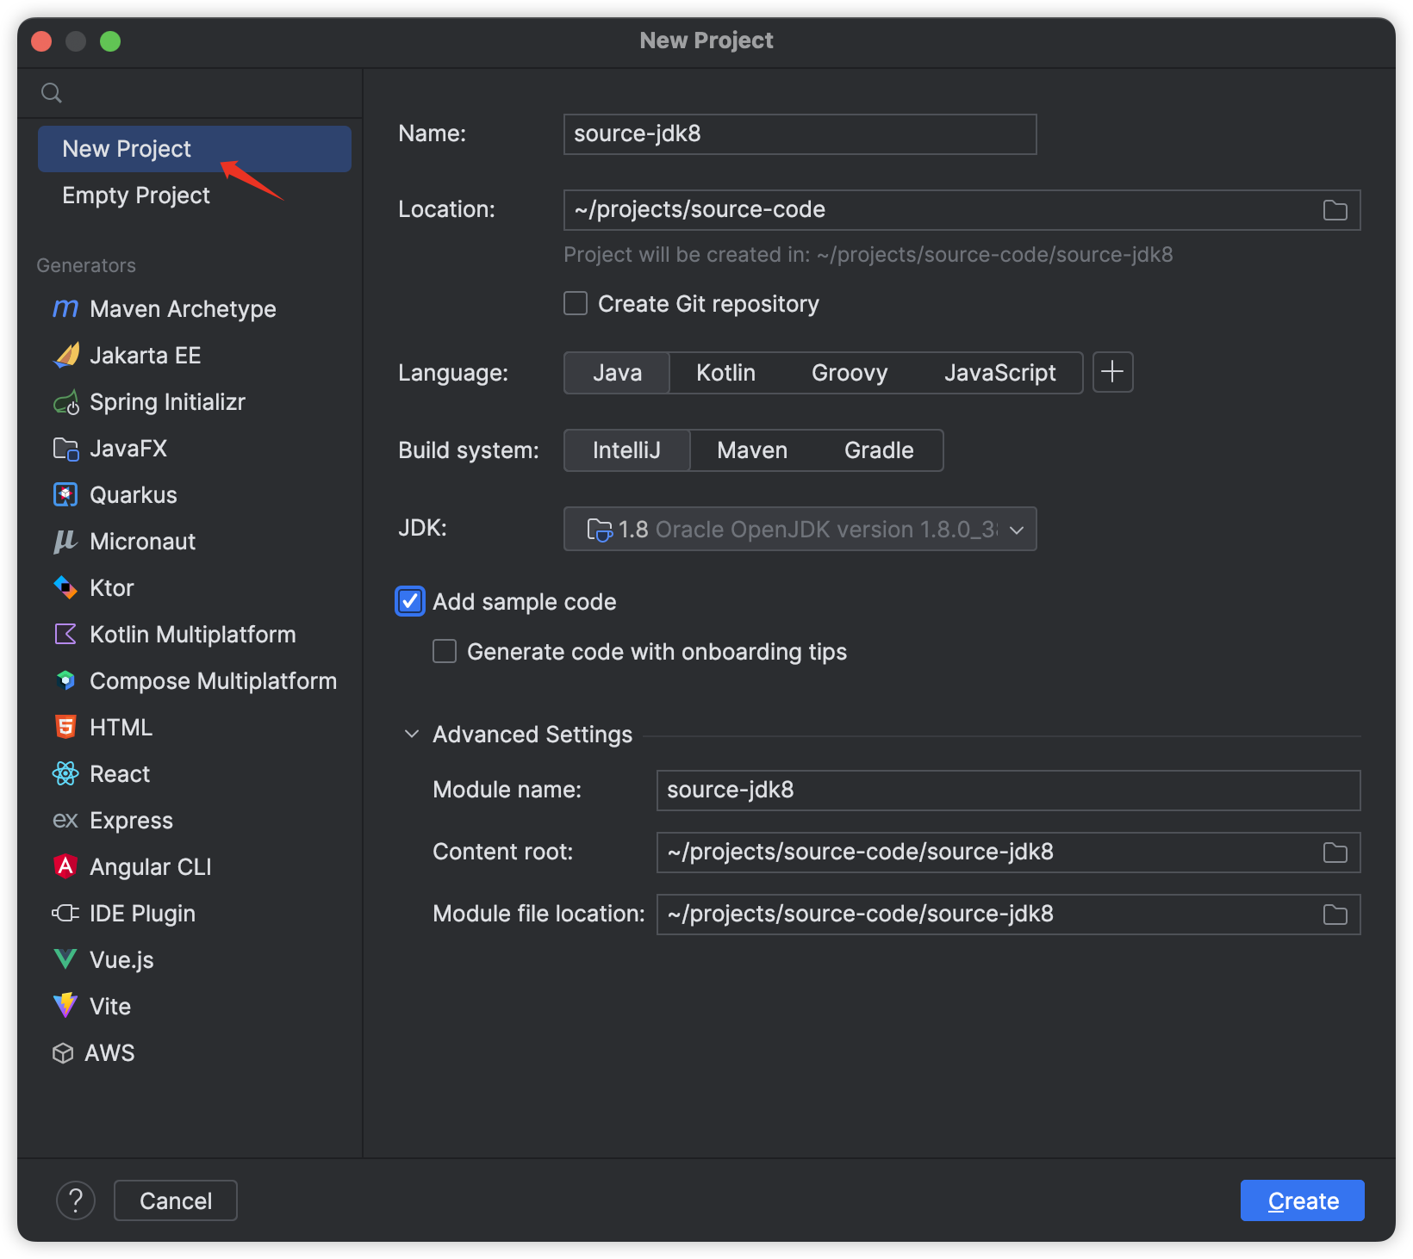Add another language with plus button
The width and height of the screenshot is (1413, 1259).
click(1113, 372)
